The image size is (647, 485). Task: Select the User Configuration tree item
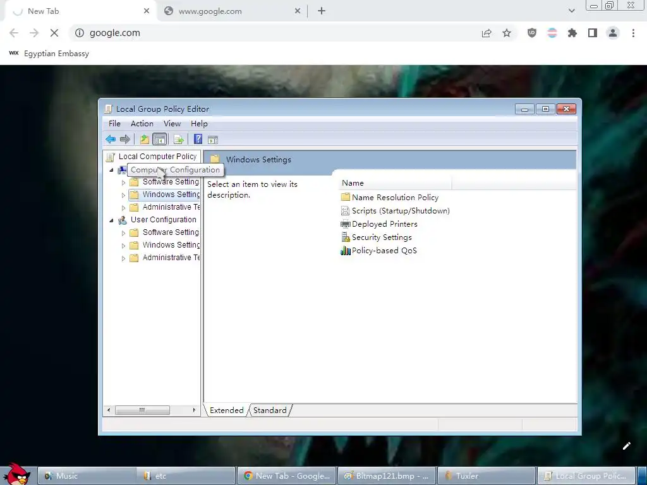click(x=164, y=220)
